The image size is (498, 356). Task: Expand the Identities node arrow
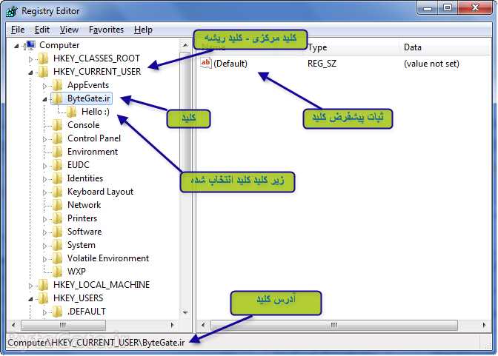[x=44, y=179]
